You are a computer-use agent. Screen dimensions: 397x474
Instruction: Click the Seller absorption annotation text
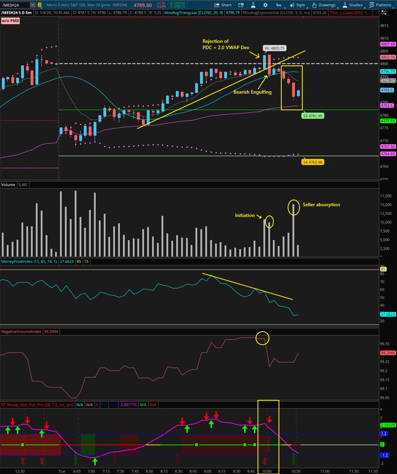321,205
